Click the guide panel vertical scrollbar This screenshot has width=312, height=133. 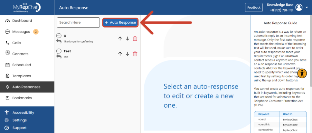coord(311,52)
